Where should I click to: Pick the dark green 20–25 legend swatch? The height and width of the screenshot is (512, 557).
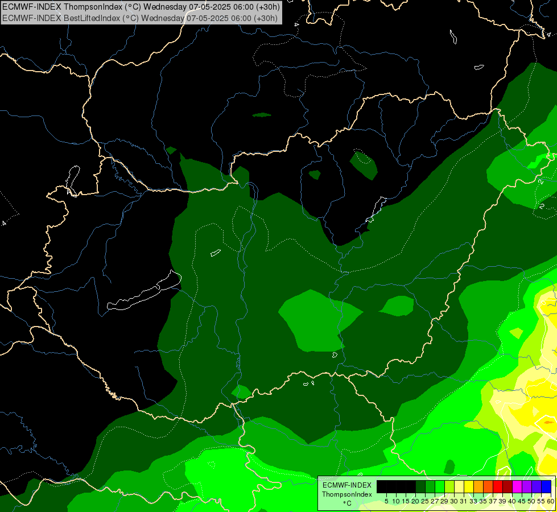point(420,486)
